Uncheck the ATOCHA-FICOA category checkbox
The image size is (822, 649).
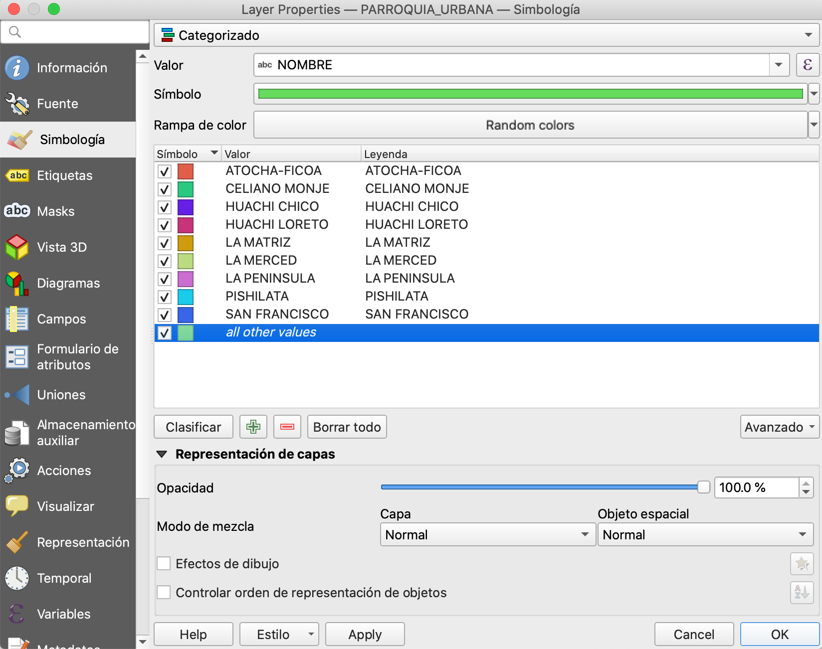click(x=165, y=171)
